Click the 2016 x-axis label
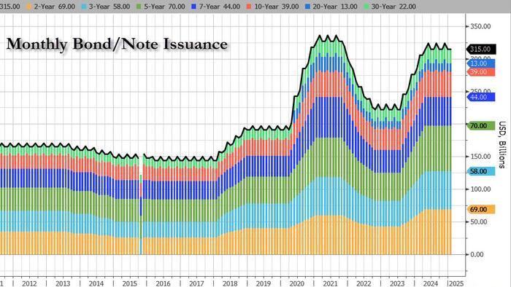Screen dimensions: 511x287 coord(163,283)
